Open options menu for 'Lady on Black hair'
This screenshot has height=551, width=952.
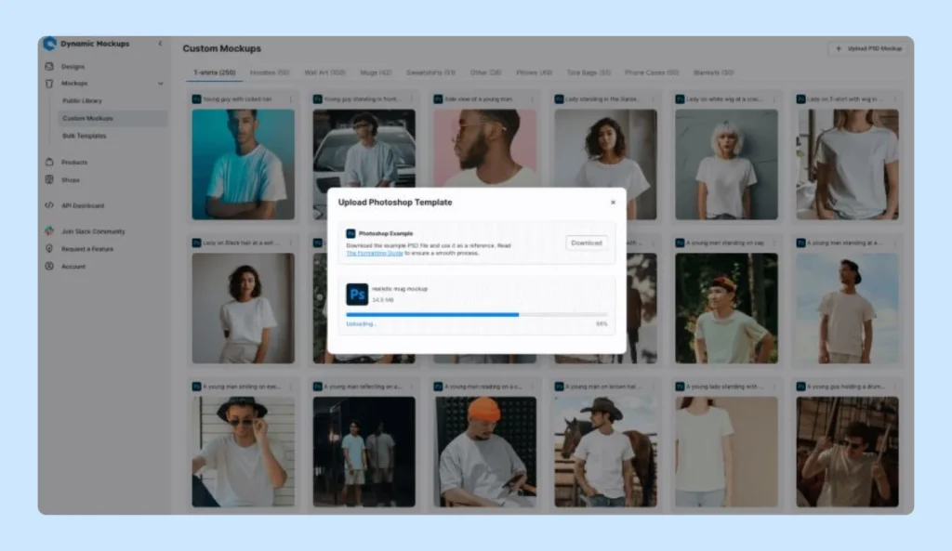291,243
